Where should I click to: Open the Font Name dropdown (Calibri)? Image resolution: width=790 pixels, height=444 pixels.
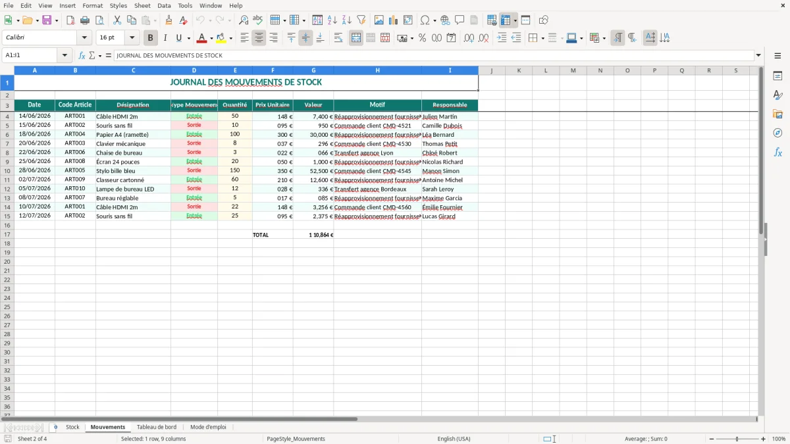(84, 38)
